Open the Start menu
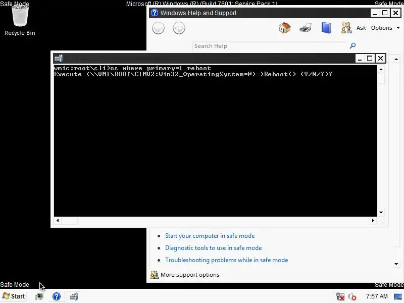The height and width of the screenshot is (303, 404). (14, 296)
